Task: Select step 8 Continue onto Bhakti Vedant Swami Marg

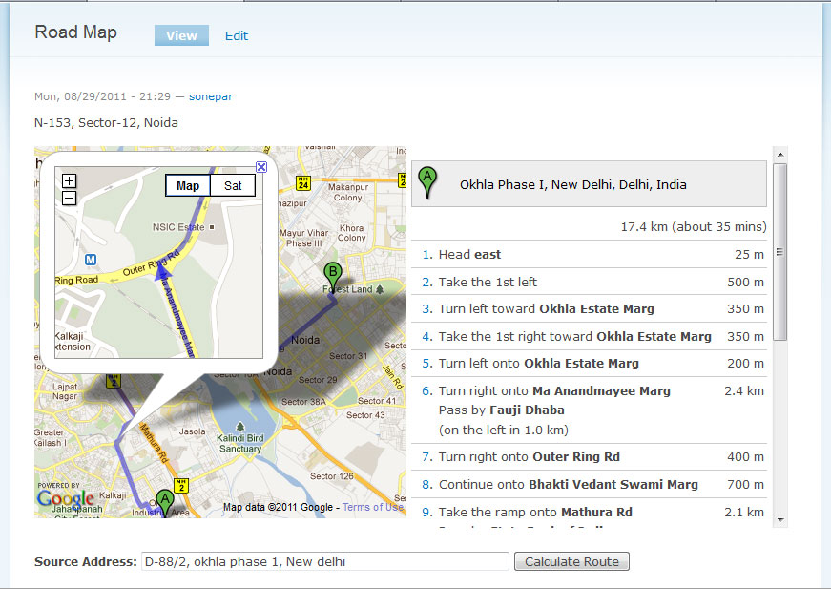Action: pyautogui.click(x=589, y=484)
